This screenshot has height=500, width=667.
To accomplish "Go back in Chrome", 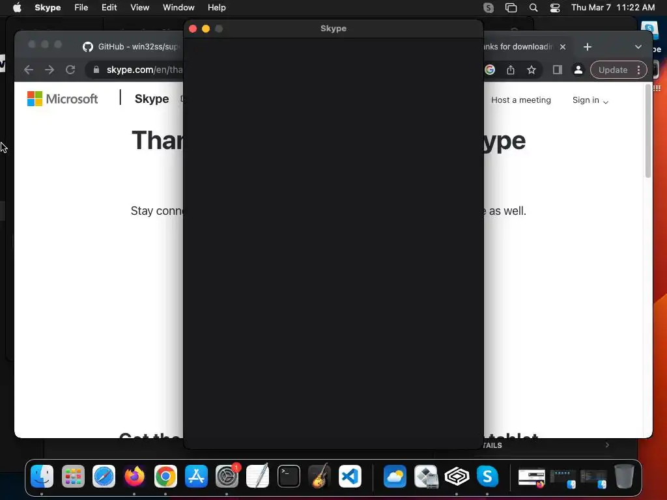I will pos(29,70).
